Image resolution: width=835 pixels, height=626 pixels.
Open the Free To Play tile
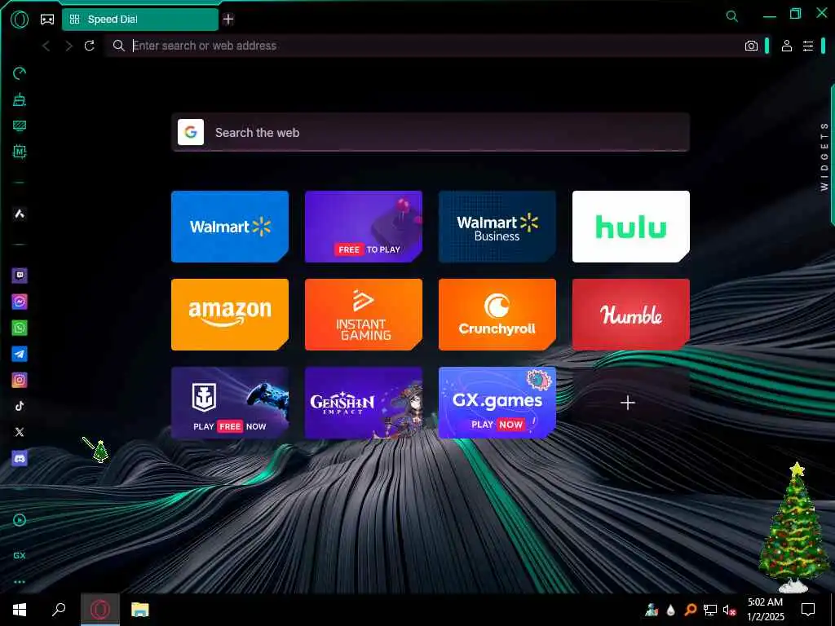coord(364,227)
